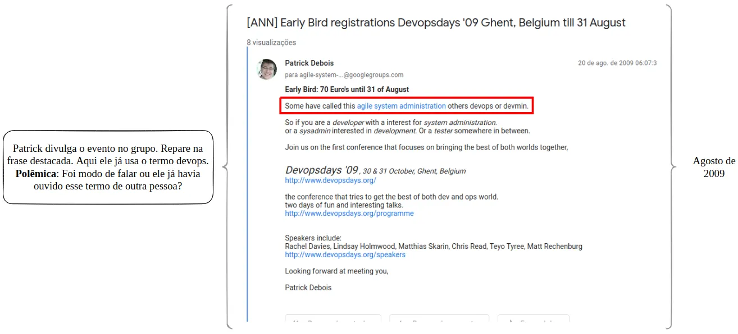
Task: Follow the devopsdays.org/speakers link
Action: pos(345,254)
